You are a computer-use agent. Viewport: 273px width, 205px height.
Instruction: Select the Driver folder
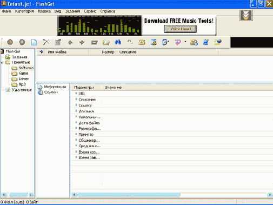pos(24,79)
